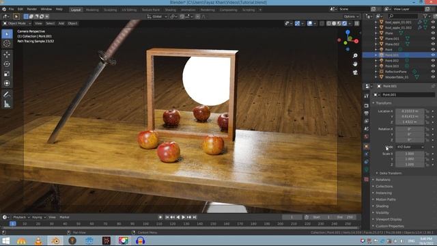Open the File menu
The image size is (437, 246).
pyautogui.click(x=11, y=9)
